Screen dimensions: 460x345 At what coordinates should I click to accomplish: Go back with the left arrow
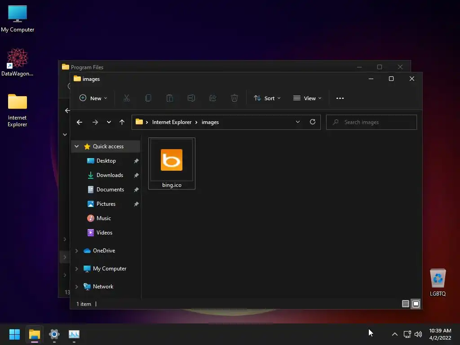pos(80,122)
